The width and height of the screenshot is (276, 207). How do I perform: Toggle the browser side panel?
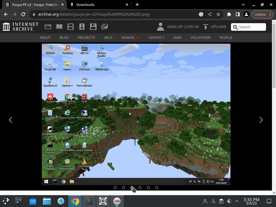[x=238, y=14]
